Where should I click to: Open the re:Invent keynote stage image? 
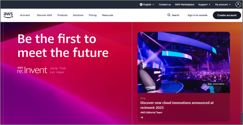pyautogui.click(x=183, y=62)
